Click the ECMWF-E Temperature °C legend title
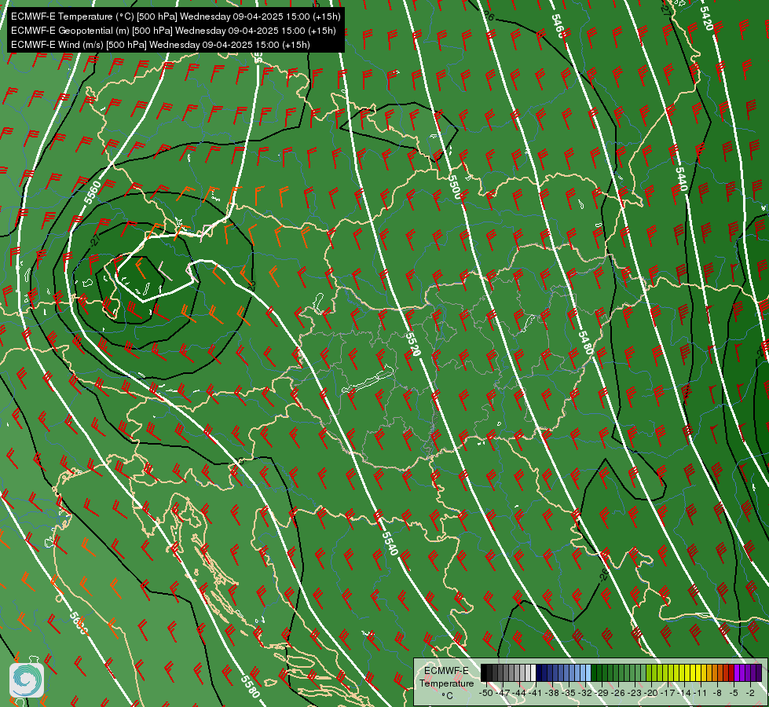This screenshot has width=769, height=707. click(x=446, y=683)
